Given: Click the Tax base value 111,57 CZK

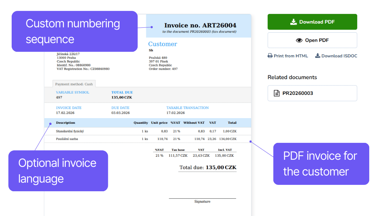Looking at the screenshot, I should coord(178,156).
